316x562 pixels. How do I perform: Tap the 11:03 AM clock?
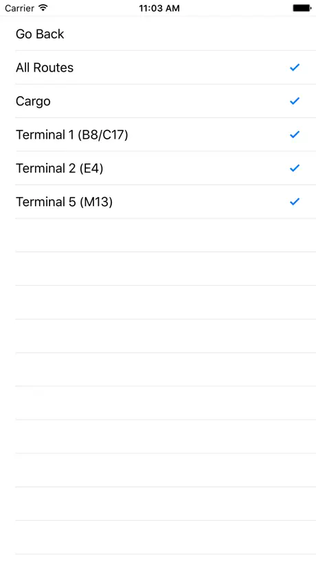(x=159, y=8)
